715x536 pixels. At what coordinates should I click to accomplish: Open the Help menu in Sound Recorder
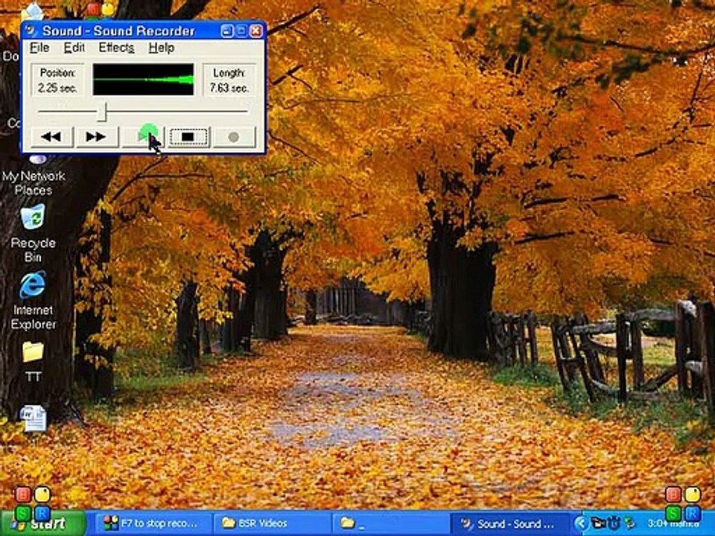(x=161, y=48)
